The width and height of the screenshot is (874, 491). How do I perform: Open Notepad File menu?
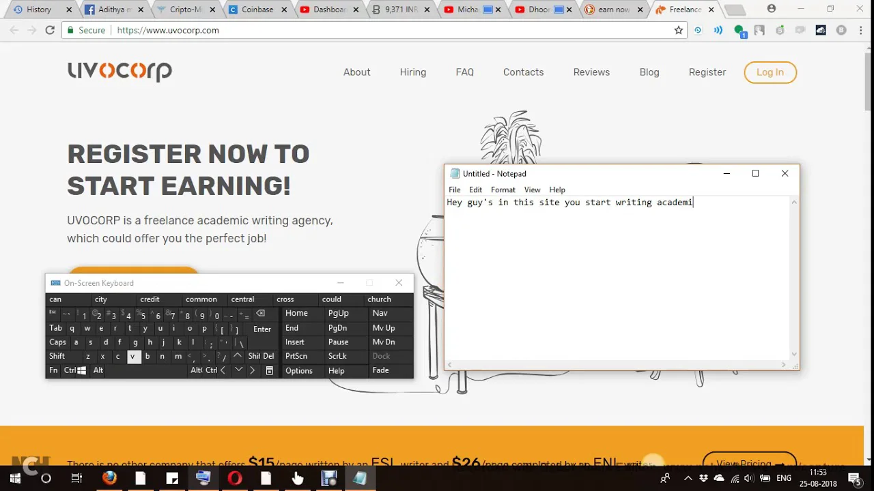(454, 190)
